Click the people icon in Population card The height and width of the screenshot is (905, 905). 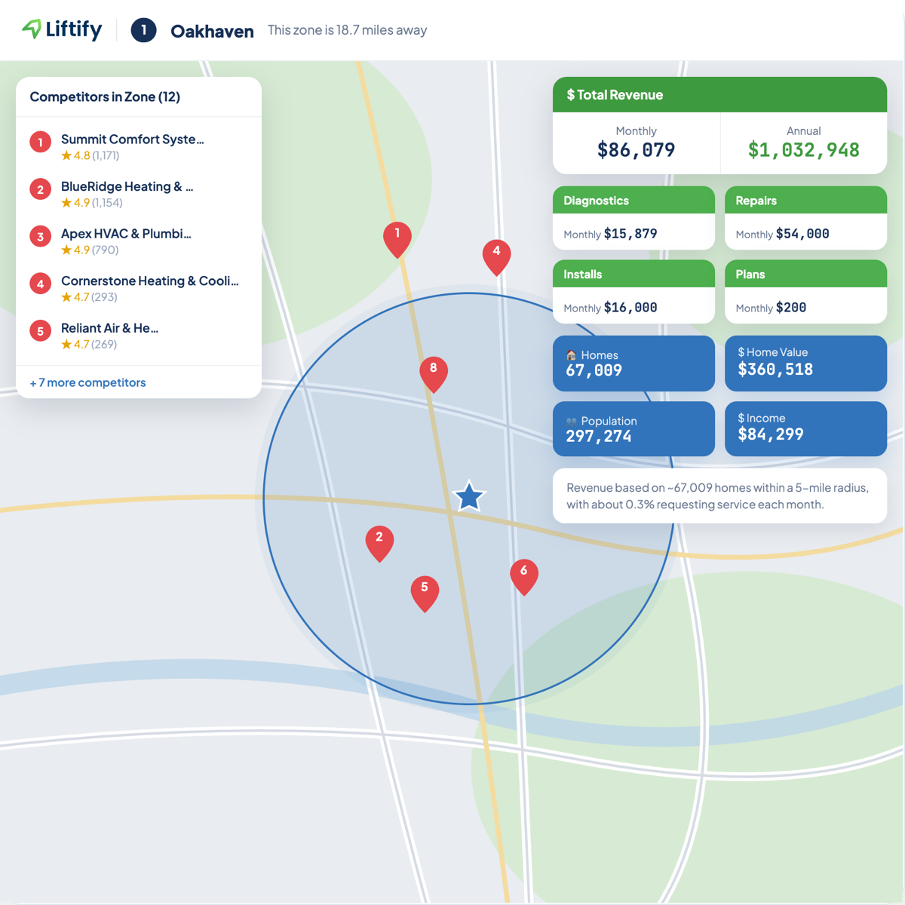pyautogui.click(x=571, y=422)
